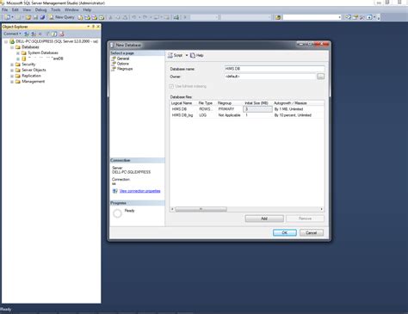Click the Cut scissors icon in toolbar
The width and height of the screenshot is (408, 314).
[111, 17]
